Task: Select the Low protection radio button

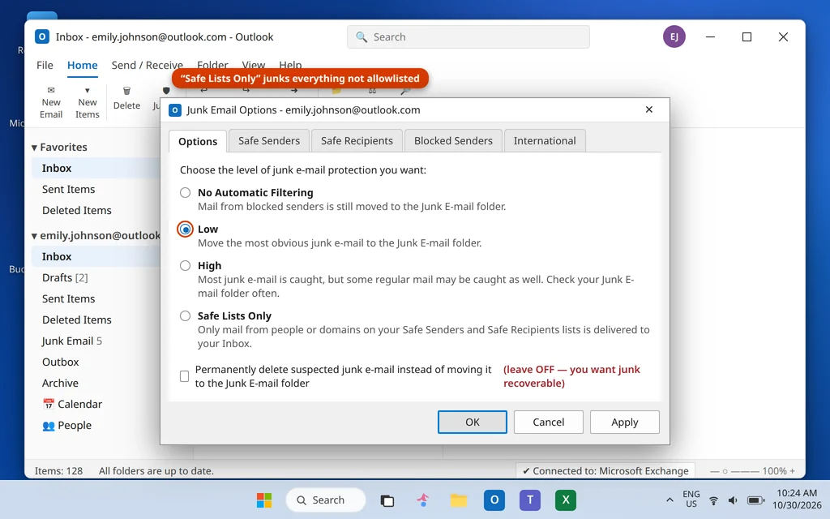Action: point(185,229)
